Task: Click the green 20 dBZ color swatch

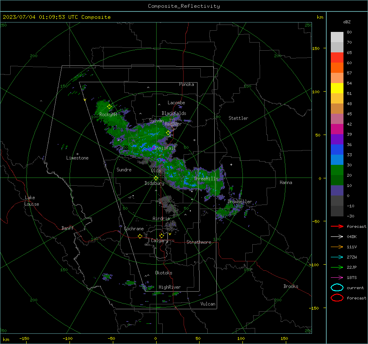Action: pos(337,170)
